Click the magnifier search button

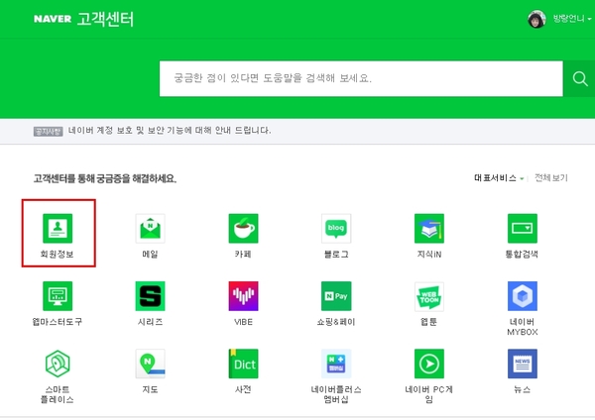click(x=579, y=79)
